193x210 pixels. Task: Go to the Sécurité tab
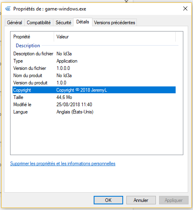pos(63,23)
